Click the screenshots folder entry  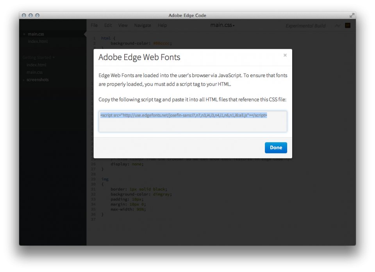(x=37, y=79)
